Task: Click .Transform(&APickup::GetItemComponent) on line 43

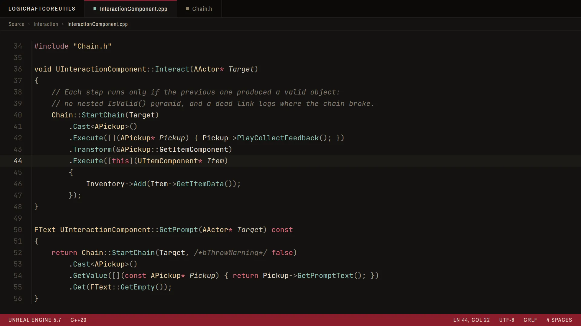Action: (151, 149)
